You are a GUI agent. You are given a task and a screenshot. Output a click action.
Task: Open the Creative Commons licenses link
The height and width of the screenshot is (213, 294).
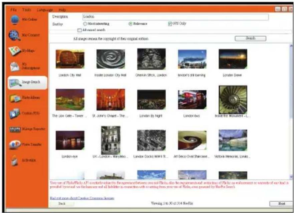82,198
